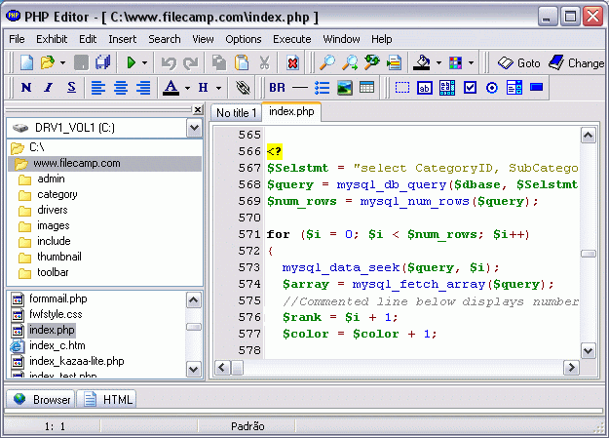Switch to the No title 1 tab

(236, 113)
